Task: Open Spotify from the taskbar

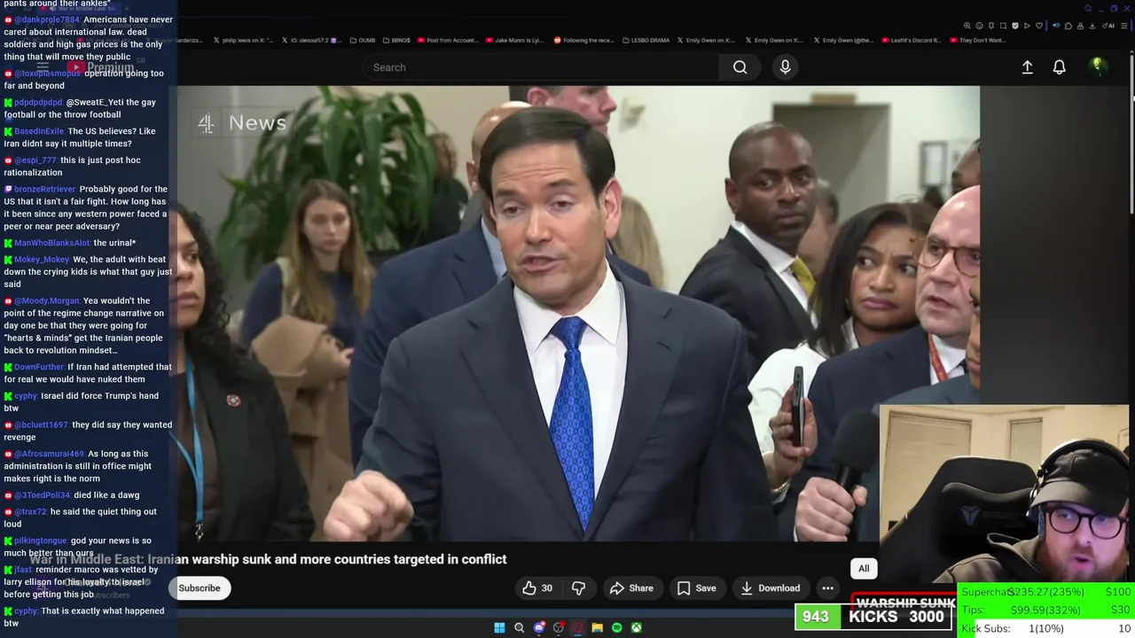Action: point(617,628)
